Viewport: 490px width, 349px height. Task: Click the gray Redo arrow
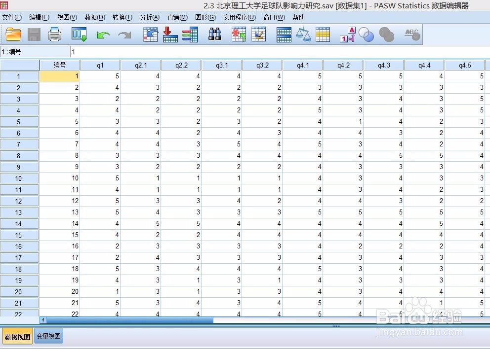(x=124, y=35)
